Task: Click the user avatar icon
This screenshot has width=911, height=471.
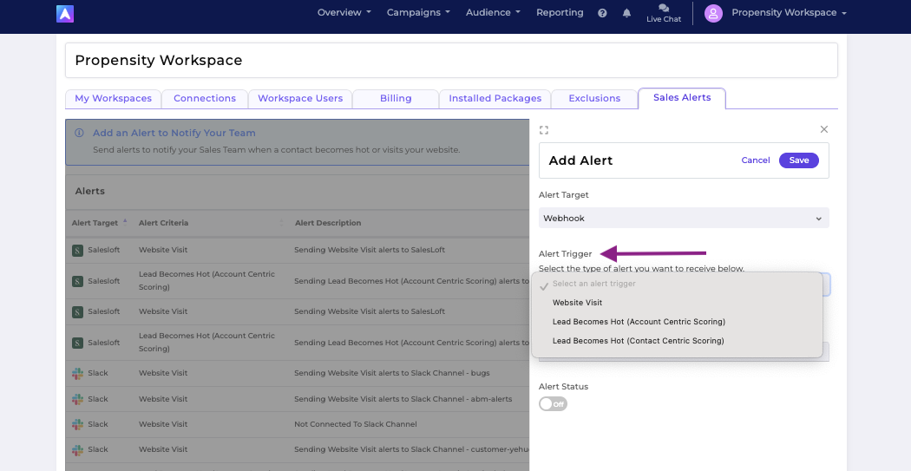Action: (713, 13)
